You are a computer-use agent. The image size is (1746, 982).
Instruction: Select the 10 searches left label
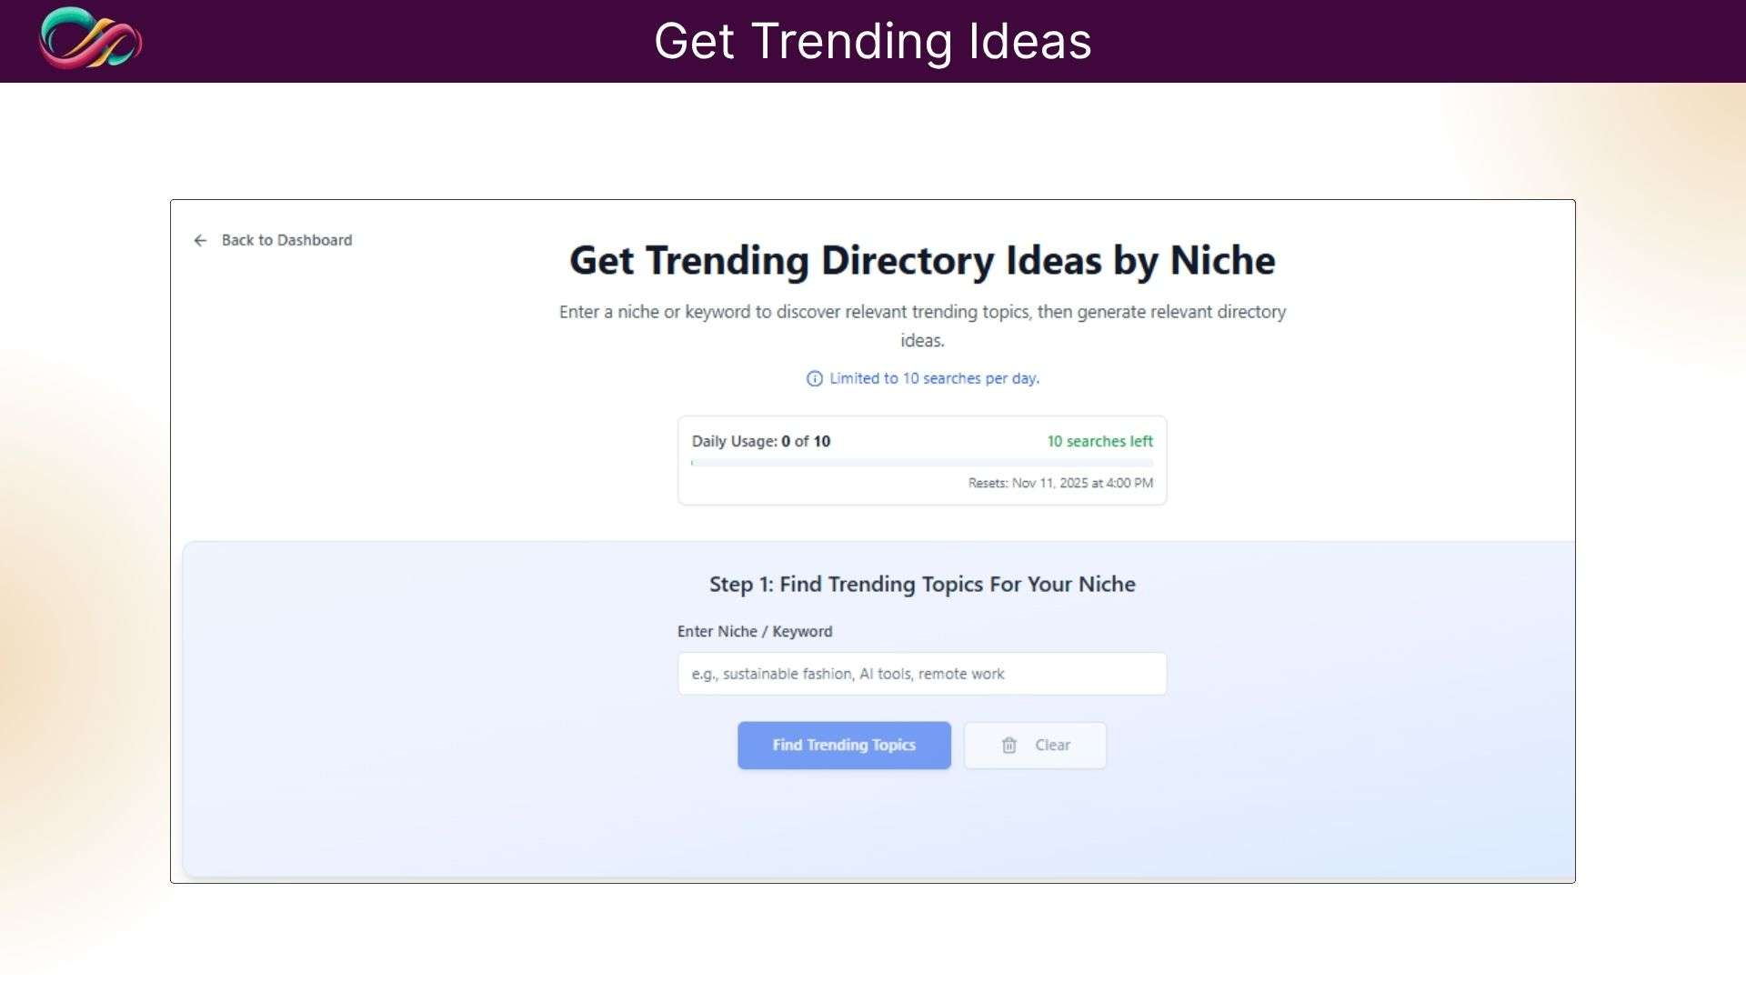pyautogui.click(x=1099, y=441)
